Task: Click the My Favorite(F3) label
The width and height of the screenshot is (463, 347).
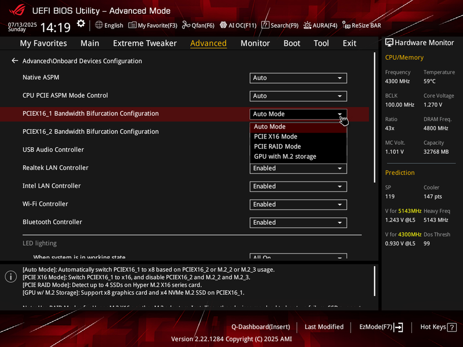Action: [x=158, y=25]
